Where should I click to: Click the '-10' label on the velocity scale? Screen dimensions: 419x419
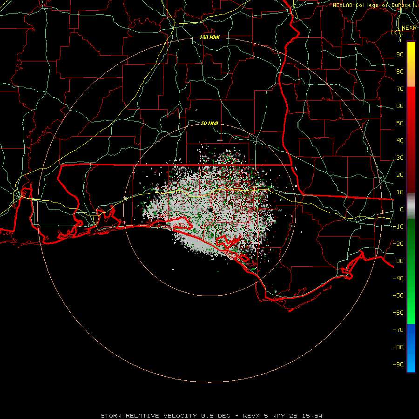398,227
